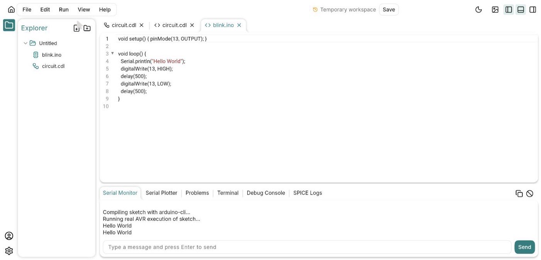Image resolution: width=541 pixels, height=260 pixels.
Task: Click the 'Compiling sketch with arduino-cli...' log line
Action: pos(146,212)
